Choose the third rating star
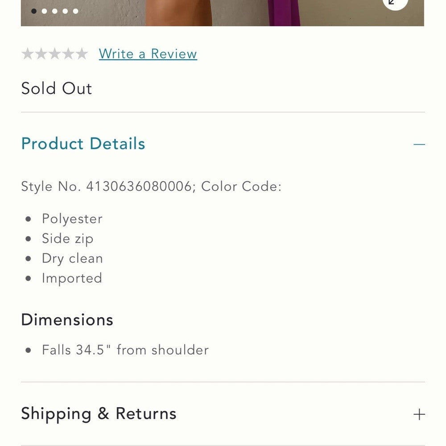Image resolution: width=446 pixels, height=446 pixels. (x=54, y=54)
